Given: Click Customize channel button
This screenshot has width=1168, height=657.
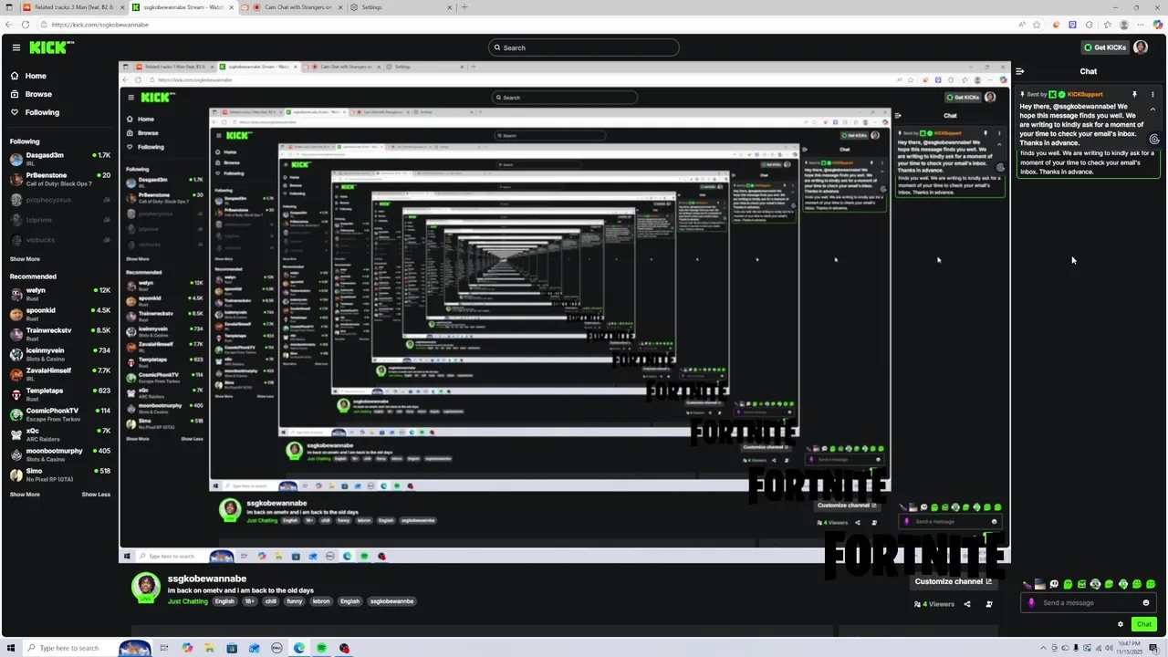Looking at the screenshot, I should pyautogui.click(x=954, y=581).
